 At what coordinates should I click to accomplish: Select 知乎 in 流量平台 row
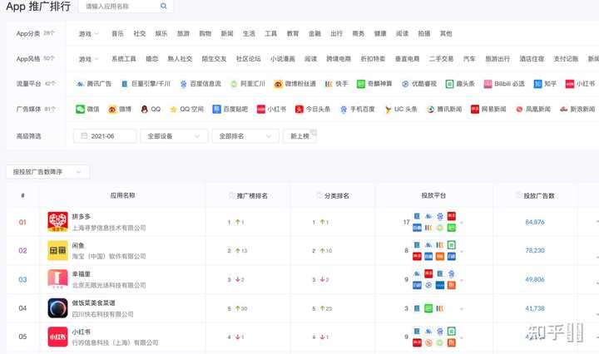[545, 84]
